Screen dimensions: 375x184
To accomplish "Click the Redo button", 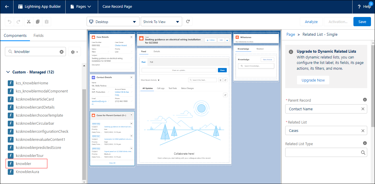I will point(18,22).
